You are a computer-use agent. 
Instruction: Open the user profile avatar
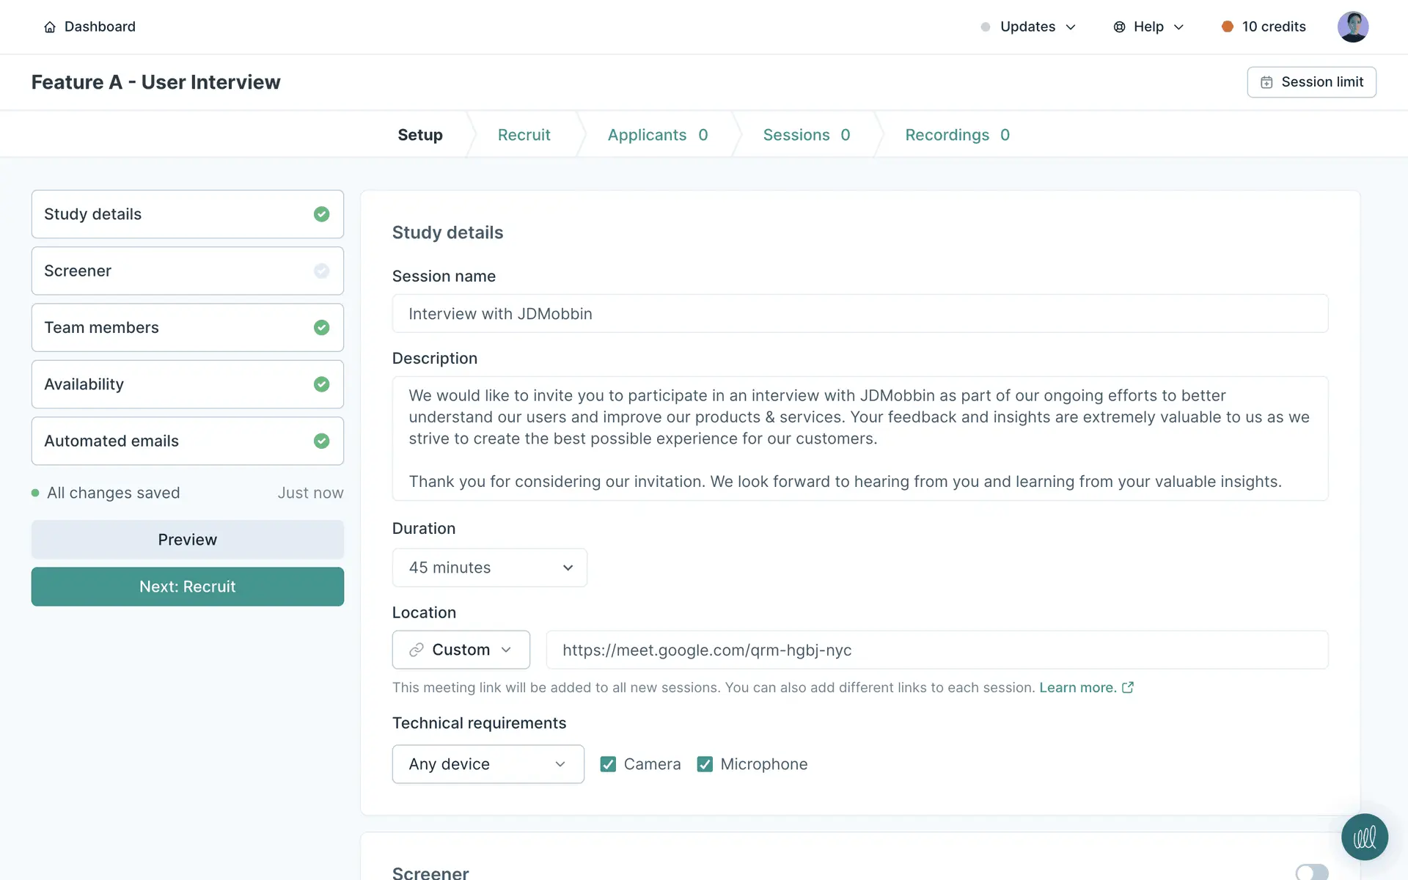[1352, 27]
